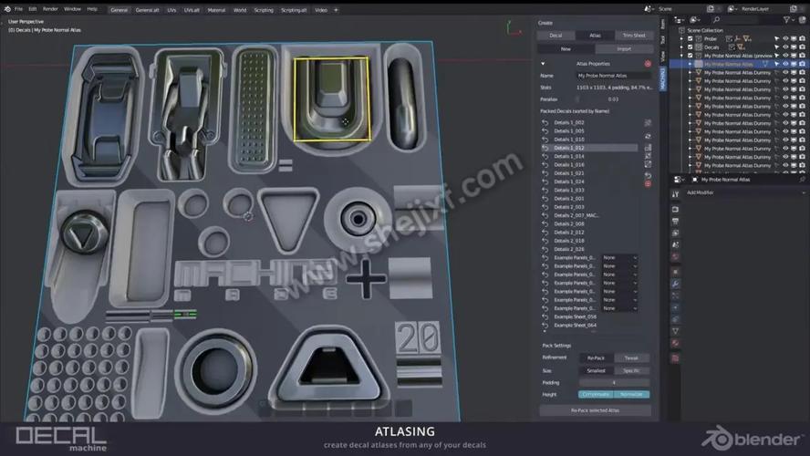810x456 pixels.
Task: Add a new workspace with the plus icon
Action: pyautogui.click(x=336, y=10)
